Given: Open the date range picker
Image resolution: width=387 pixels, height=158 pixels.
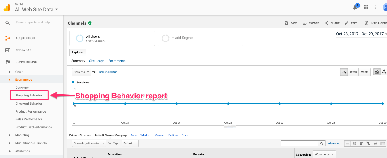Looking at the screenshot, I should (x=361, y=34).
